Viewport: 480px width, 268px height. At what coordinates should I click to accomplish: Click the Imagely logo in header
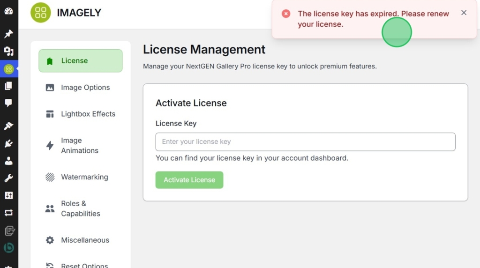(x=40, y=13)
